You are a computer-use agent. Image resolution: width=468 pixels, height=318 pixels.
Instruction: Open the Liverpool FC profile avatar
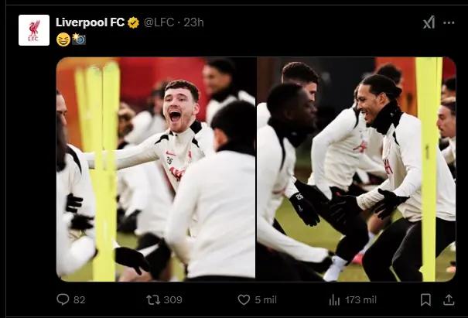33,30
